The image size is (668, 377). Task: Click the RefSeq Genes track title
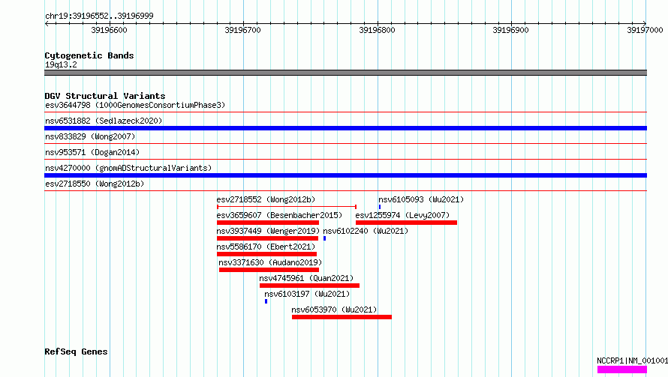pos(76,352)
